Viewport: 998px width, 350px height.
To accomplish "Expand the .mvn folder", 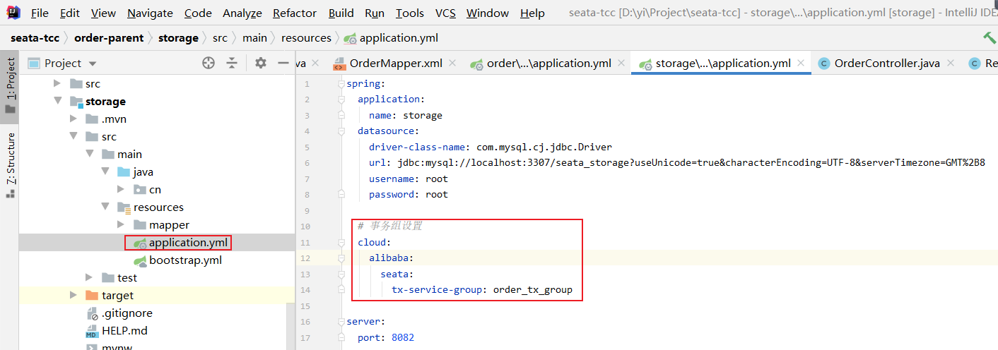I will [x=74, y=119].
